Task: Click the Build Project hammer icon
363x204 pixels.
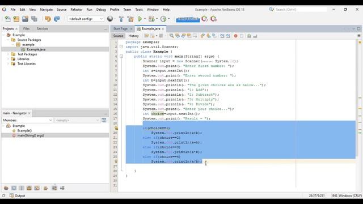Action: 121,19
